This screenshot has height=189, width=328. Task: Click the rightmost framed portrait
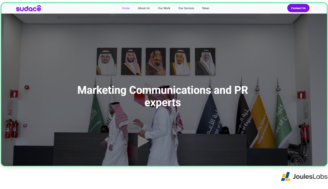(205, 61)
